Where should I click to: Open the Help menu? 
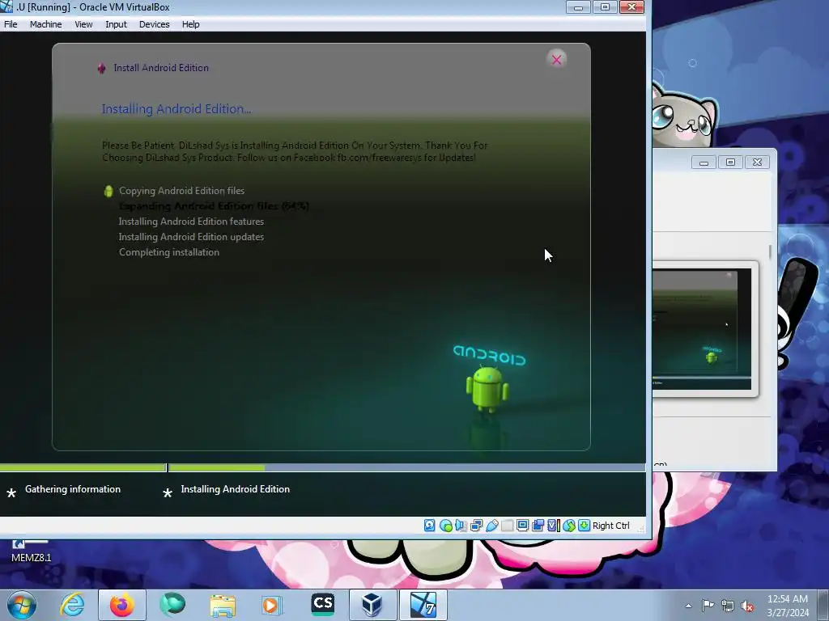190,24
